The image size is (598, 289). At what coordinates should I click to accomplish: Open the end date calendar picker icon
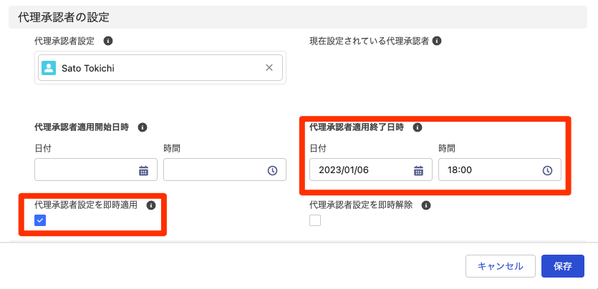[x=418, y=170]
